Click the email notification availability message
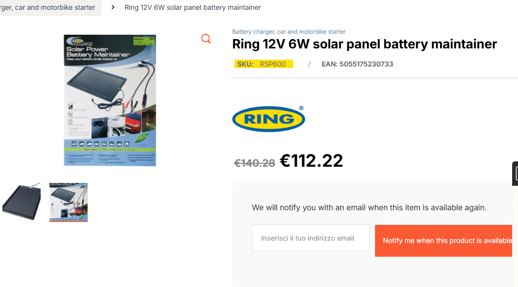The image size is (518, 287). click(x=369, y=207)
